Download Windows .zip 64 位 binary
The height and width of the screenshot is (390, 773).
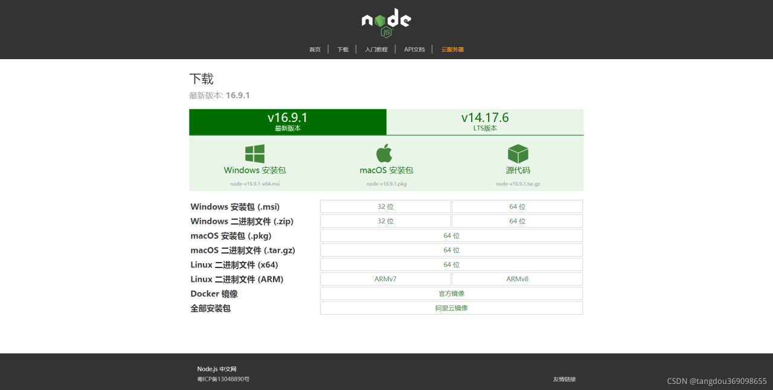click(518, 221)
